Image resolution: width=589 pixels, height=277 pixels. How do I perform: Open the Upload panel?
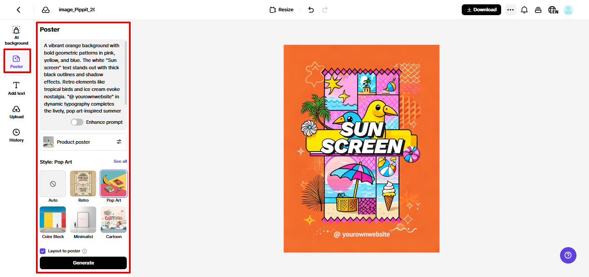click(16, 112)
